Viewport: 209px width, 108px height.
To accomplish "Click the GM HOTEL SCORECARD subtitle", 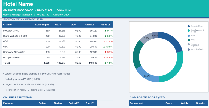I will click(19, 10).
